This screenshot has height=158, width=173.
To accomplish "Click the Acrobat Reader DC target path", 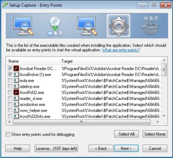I will (x=111, y=69).
